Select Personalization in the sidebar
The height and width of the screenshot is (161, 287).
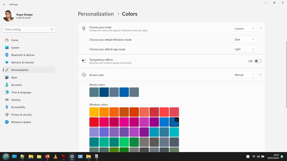[29, 70]
